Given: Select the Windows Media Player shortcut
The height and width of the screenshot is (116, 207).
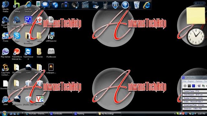Looking at the screenshot, I should (x=17, y=22).
